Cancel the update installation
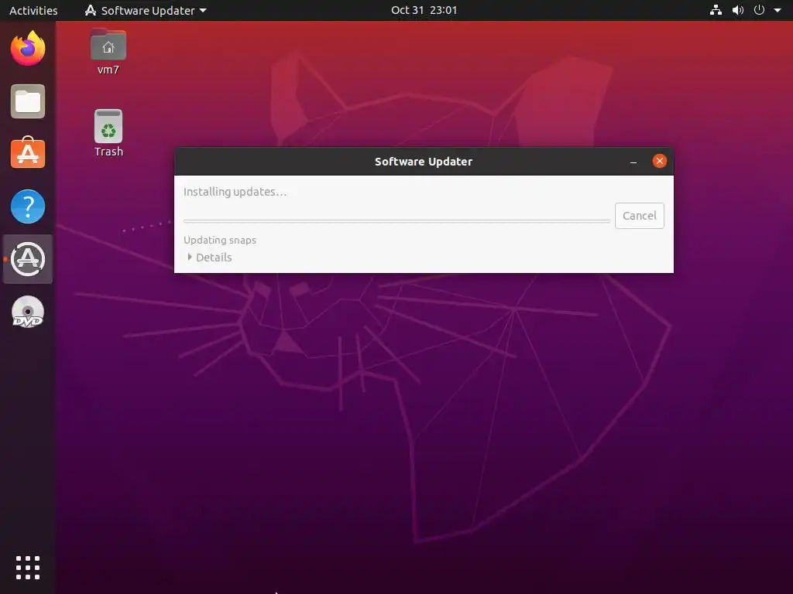Viewport: 793px width, 594px height. pos(639,216)
